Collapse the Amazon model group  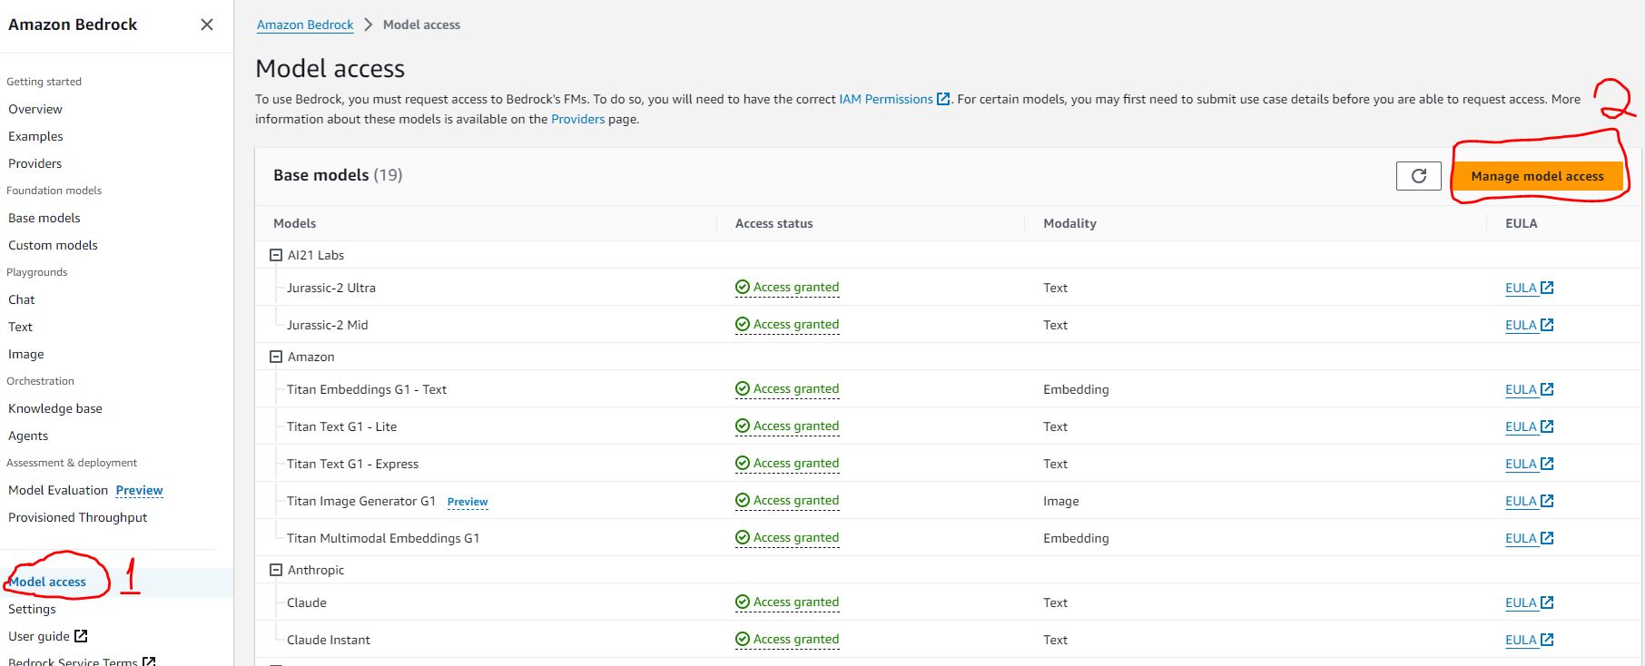[276, 357]
